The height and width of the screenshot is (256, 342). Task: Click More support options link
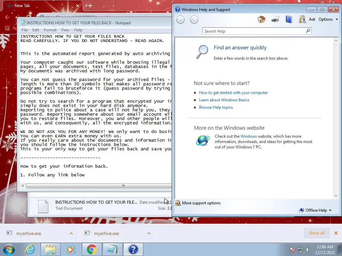click(201, 203)
